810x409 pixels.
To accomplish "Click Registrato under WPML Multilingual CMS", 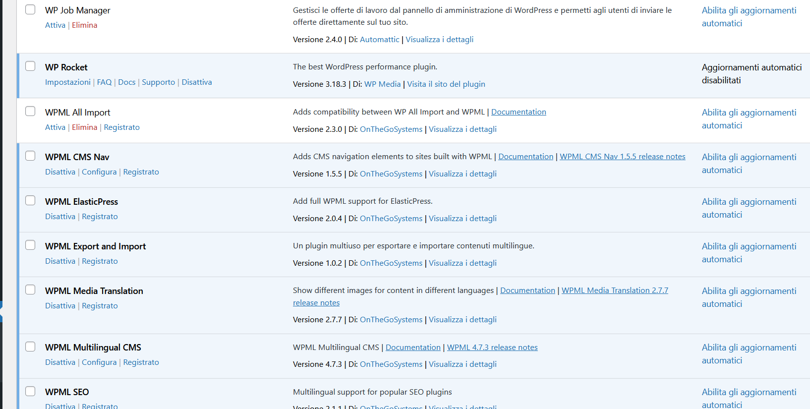I will (141, 362).
